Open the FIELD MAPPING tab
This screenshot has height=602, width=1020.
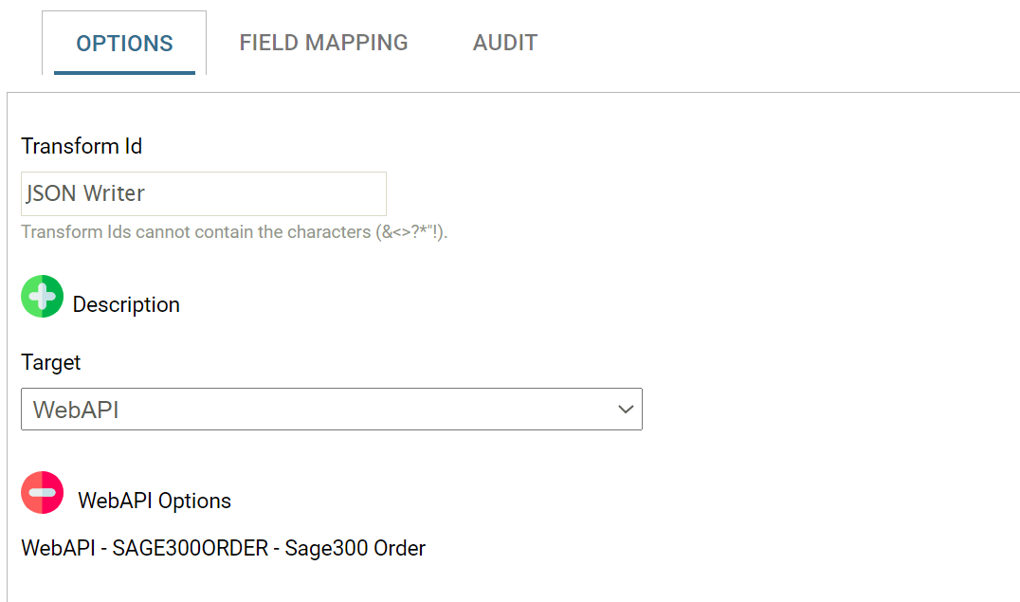pyautogui.click(x=323, y=43)
